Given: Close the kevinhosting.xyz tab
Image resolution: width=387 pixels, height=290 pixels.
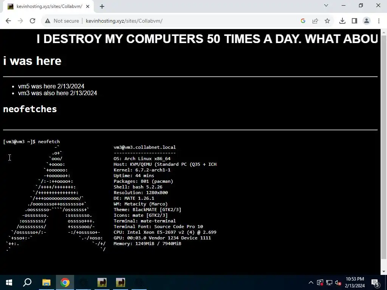Looking at the screenshot, I should [x=88, y=7].
